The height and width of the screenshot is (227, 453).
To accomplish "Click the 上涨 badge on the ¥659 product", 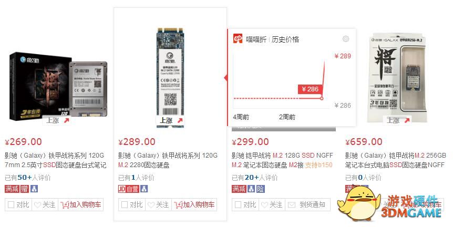I will coord(398,120).
